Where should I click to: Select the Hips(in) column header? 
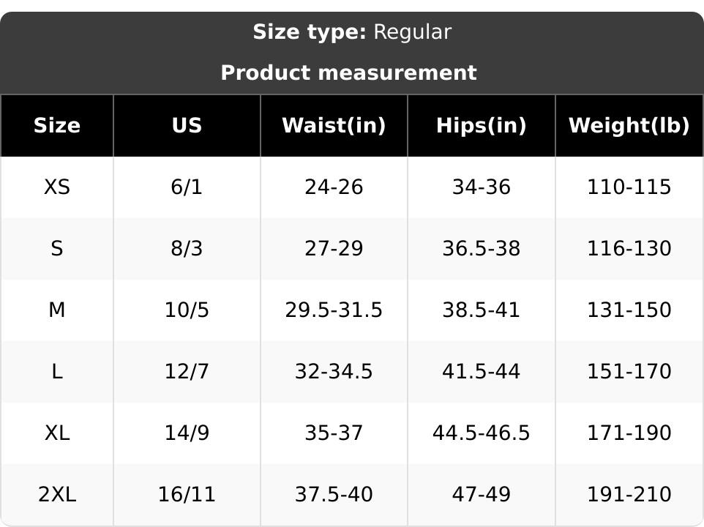pos(481,126)
